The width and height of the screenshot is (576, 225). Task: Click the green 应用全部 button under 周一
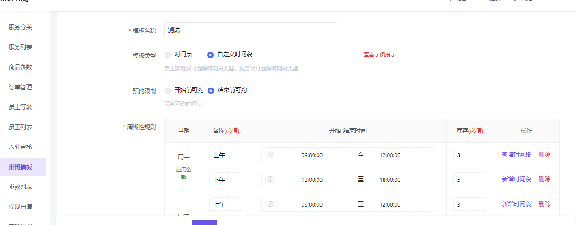point(183,173)
